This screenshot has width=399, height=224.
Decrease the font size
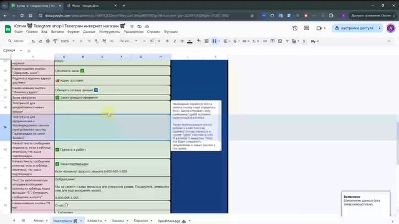[x=144, y=41]
